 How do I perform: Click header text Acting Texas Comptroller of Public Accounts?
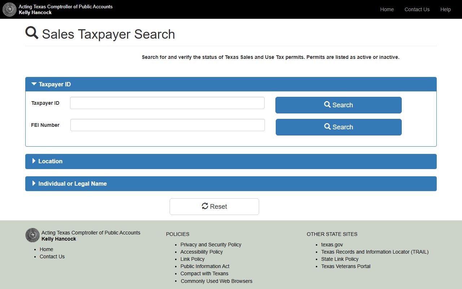click(66, 7)
